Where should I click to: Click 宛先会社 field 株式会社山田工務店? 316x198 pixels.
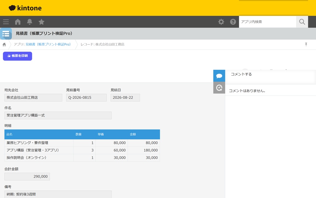pyautogui.click(x=33, y=97)
